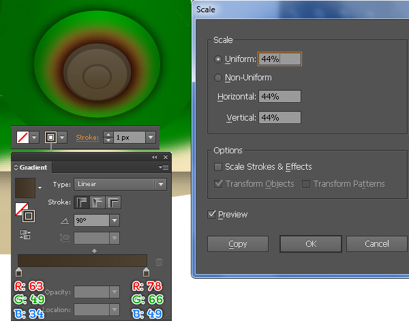Click the gradient fill preview thumbnail
The height and width of the screenshot is (323, 409).
25,188
